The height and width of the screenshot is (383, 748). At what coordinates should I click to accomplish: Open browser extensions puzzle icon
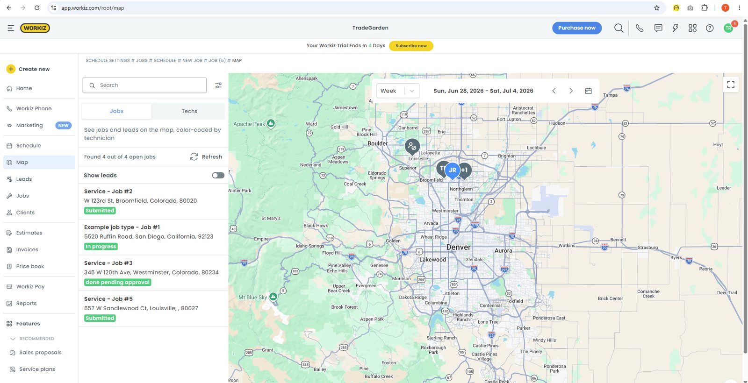pyautogui.click(x=705, y=8)
